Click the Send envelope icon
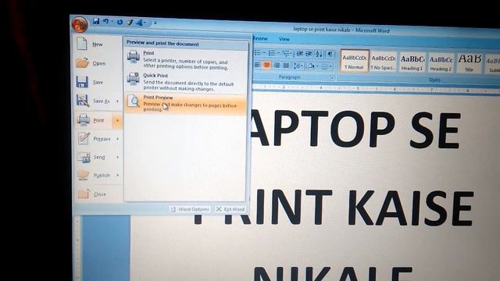500x281 pixels. tap(84, 157)
